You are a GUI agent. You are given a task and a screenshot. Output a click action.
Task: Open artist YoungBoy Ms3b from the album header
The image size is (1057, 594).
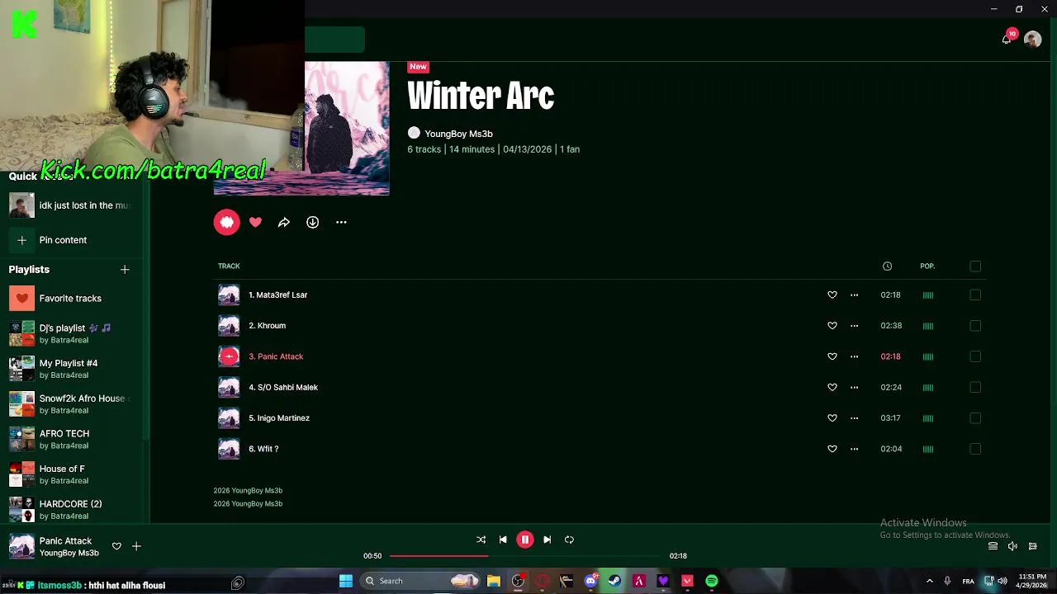click(x=458, y=134)
